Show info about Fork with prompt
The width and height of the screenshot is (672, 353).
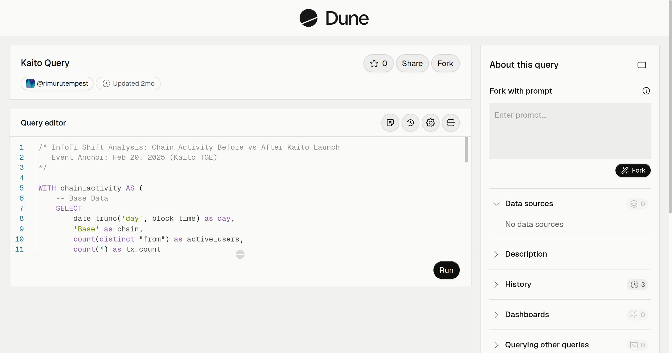pos(646,91)
